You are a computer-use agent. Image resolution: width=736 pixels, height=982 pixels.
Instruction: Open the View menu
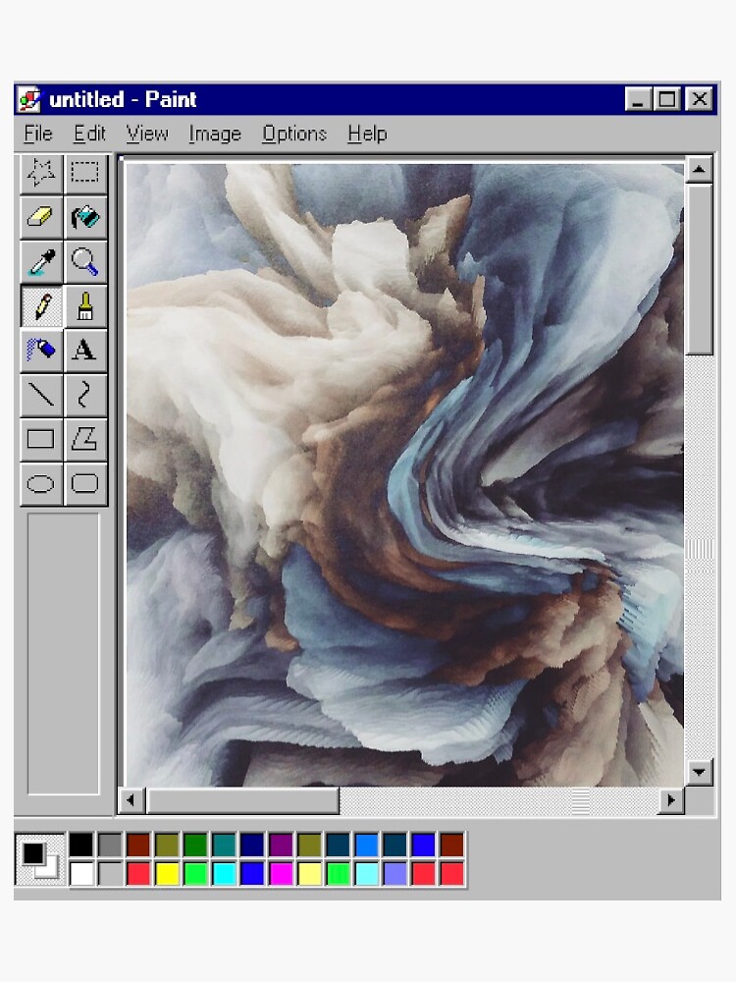[147, 134]
